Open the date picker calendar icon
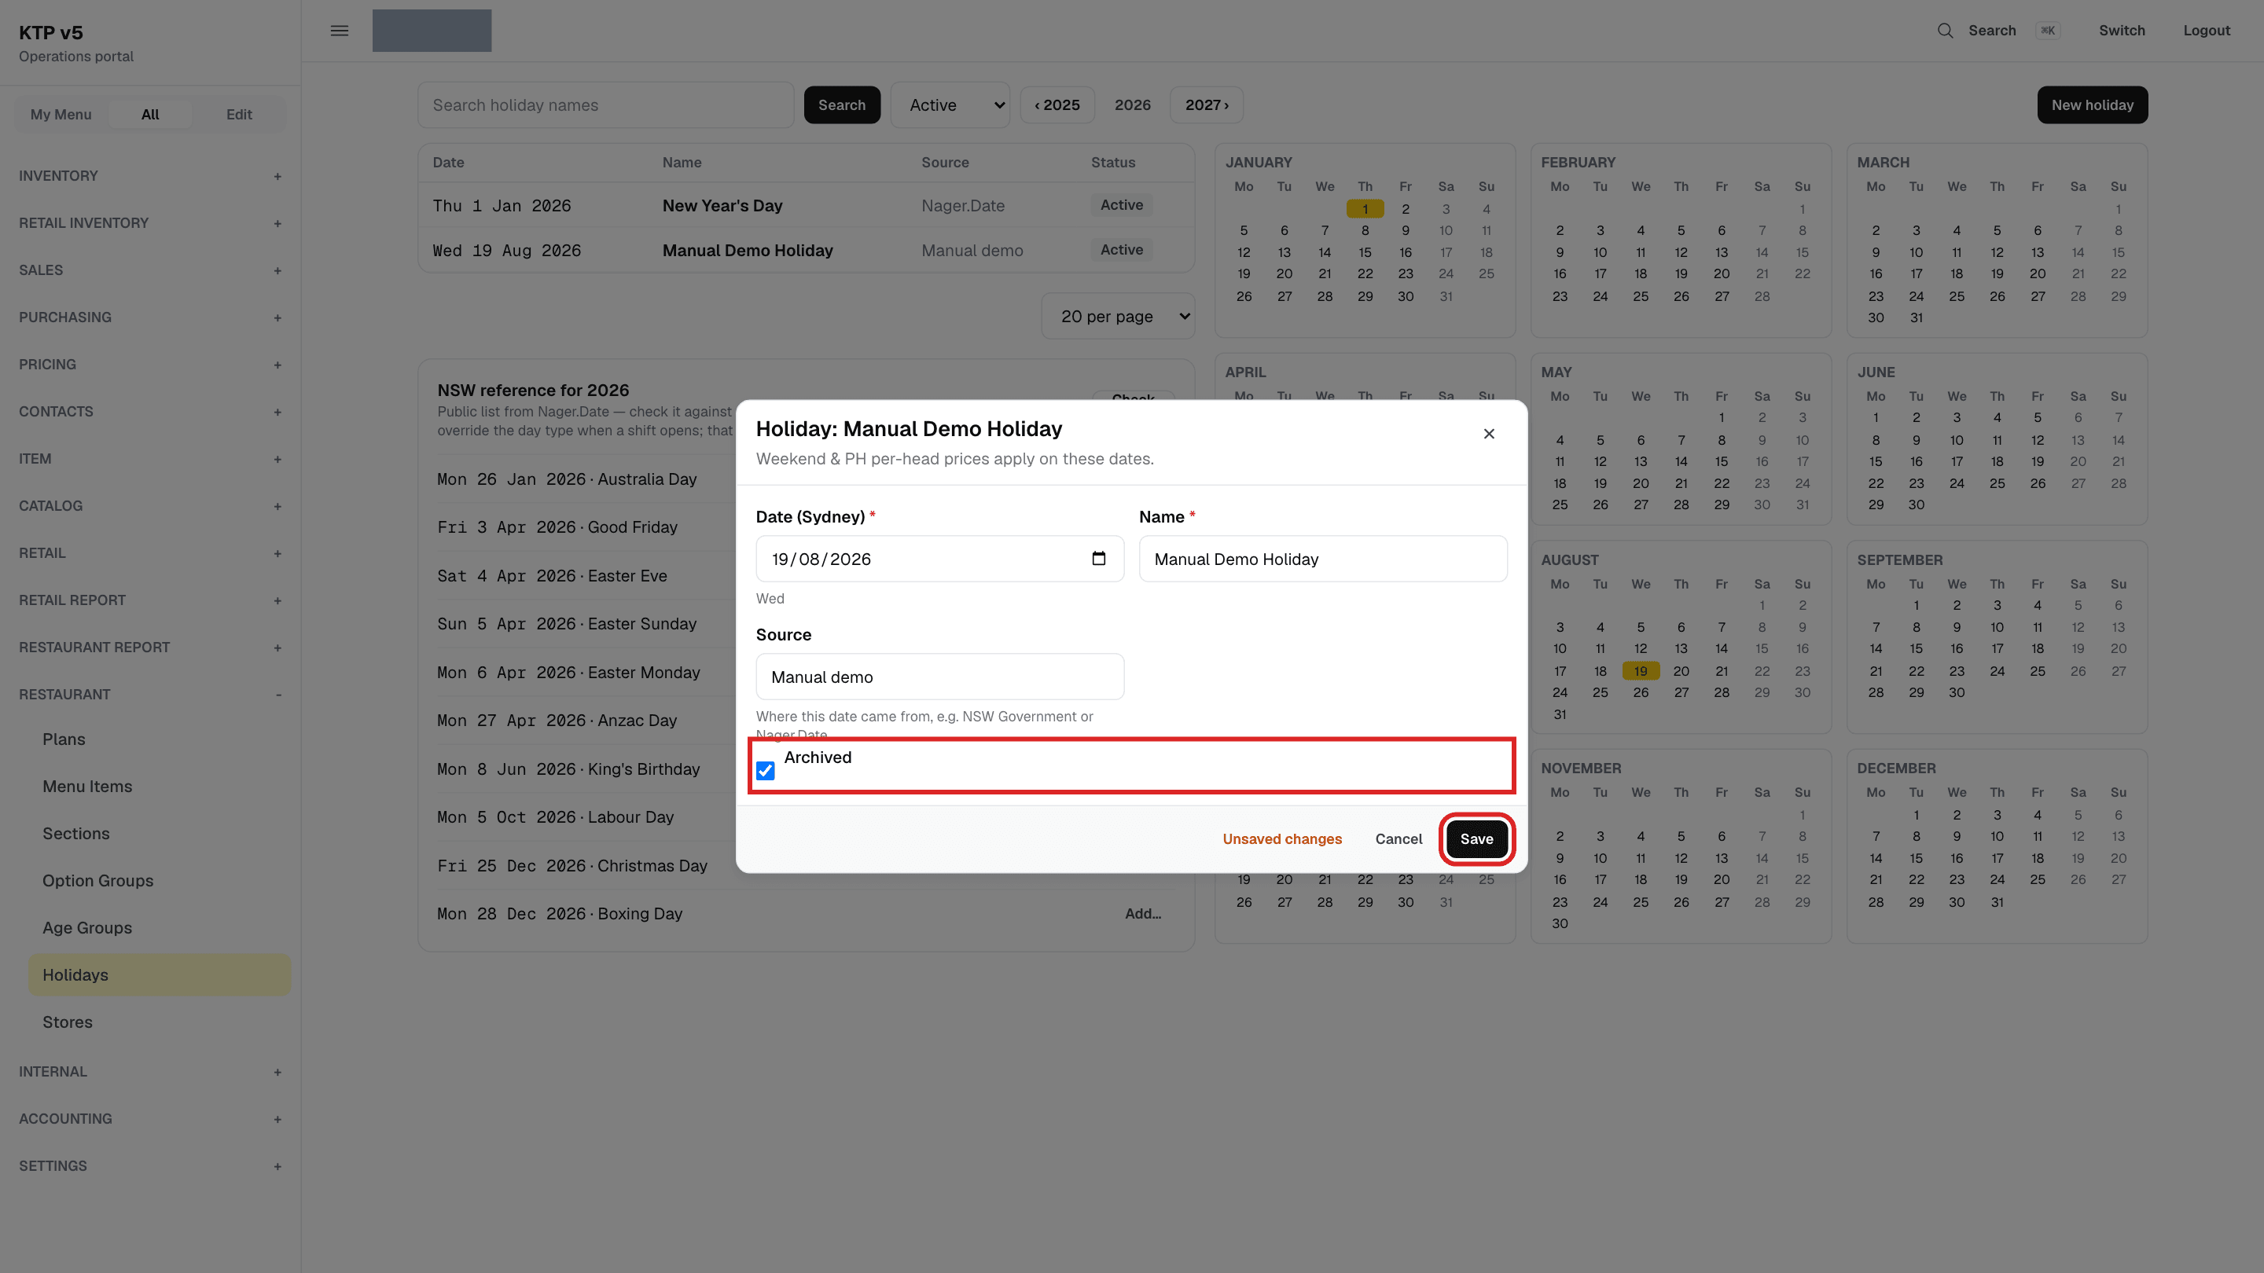The image size is (2264, 1273). click(x=1099, y=559)
